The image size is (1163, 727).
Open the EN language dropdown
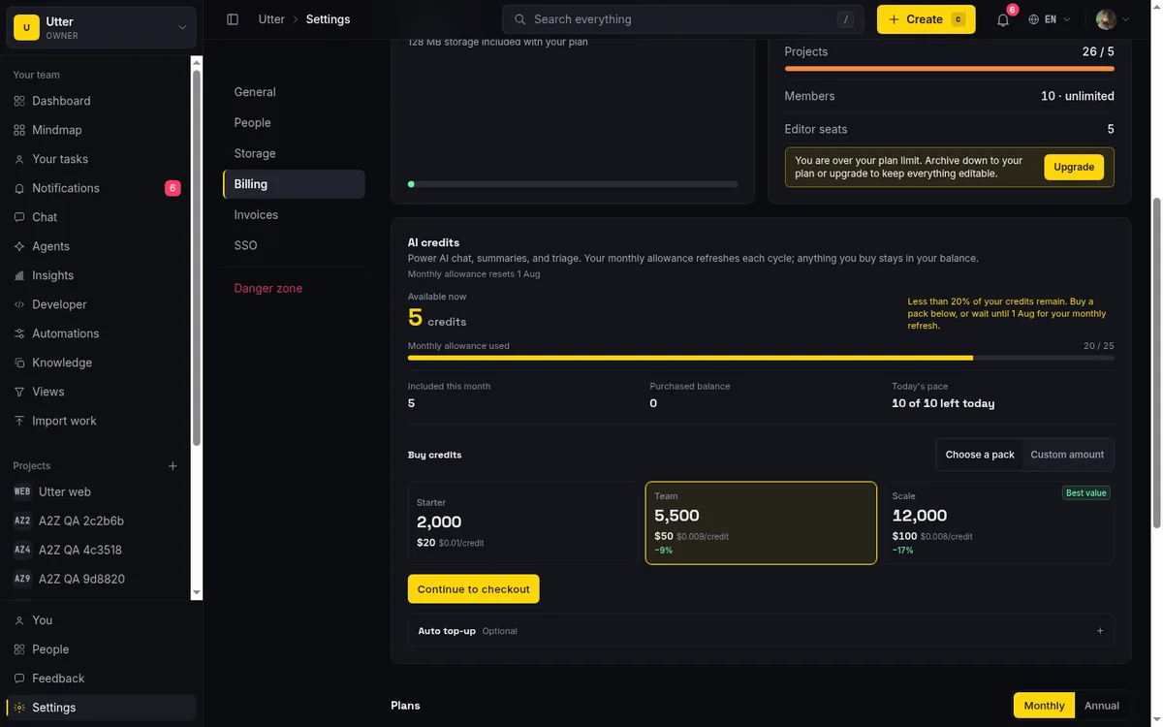[1051, 19]
